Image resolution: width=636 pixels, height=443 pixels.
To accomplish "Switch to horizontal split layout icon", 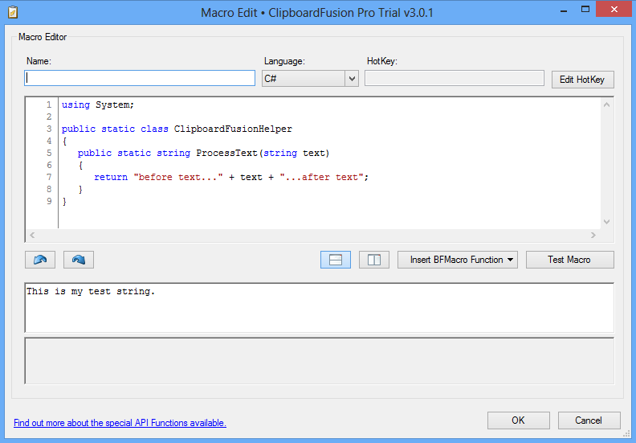I will (x=336, y=260).
